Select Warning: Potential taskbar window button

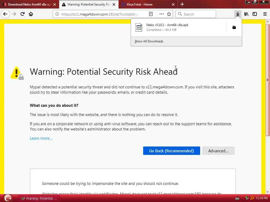coord(39,198)
